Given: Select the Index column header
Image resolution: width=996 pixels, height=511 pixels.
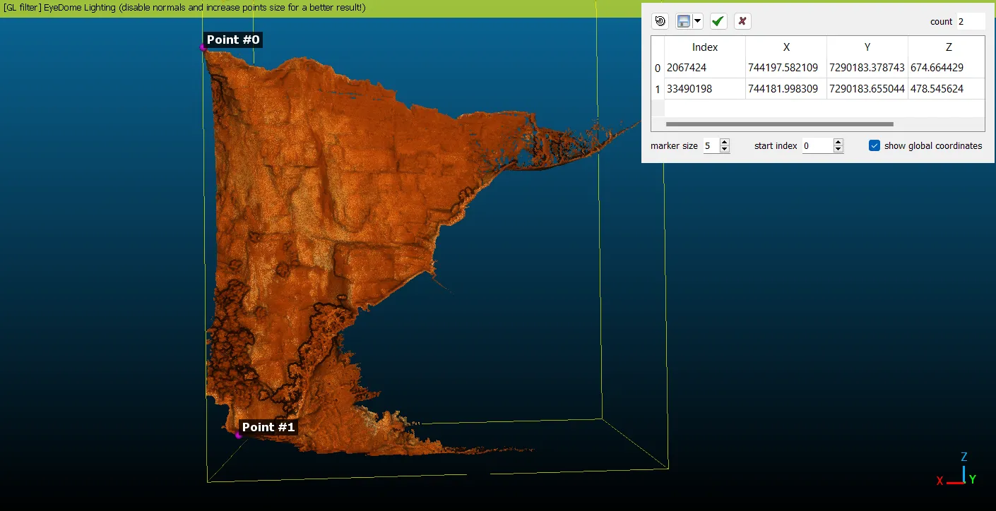Looking at the screenshot, I should [x=704, y=47].
